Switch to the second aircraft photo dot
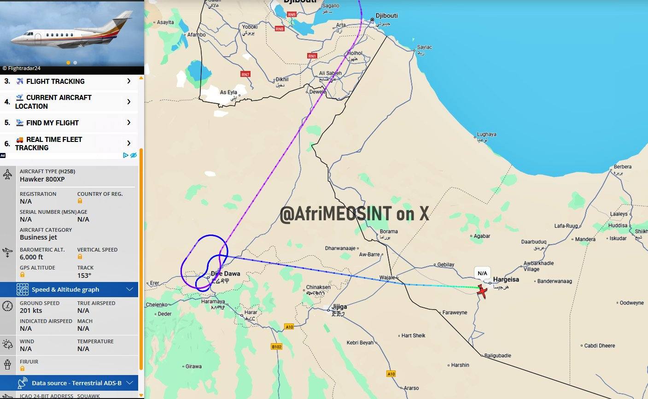The height and width of the screenshot is (399, 648). tap(75, 62)
